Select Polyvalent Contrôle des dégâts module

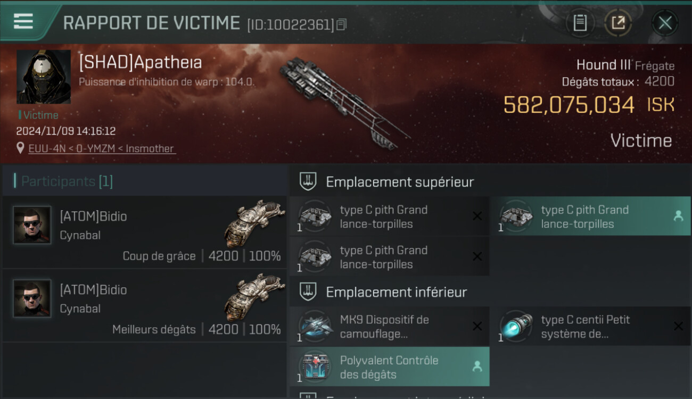pos(389,367)
